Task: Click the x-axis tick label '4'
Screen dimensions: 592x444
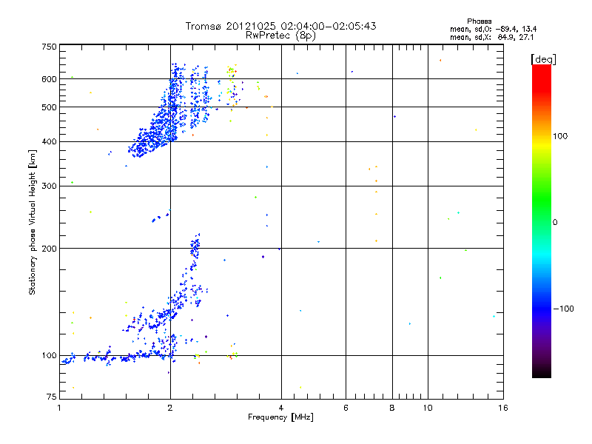Action: click(x=281, y=408)
